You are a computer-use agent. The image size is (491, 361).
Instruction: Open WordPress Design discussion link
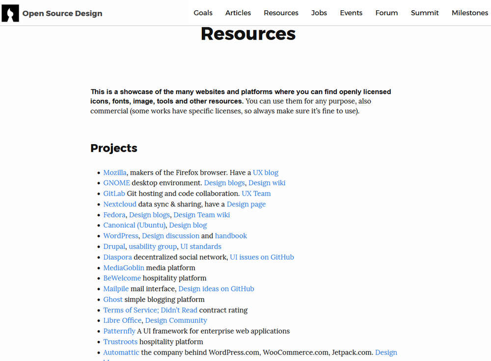[171, 235]
